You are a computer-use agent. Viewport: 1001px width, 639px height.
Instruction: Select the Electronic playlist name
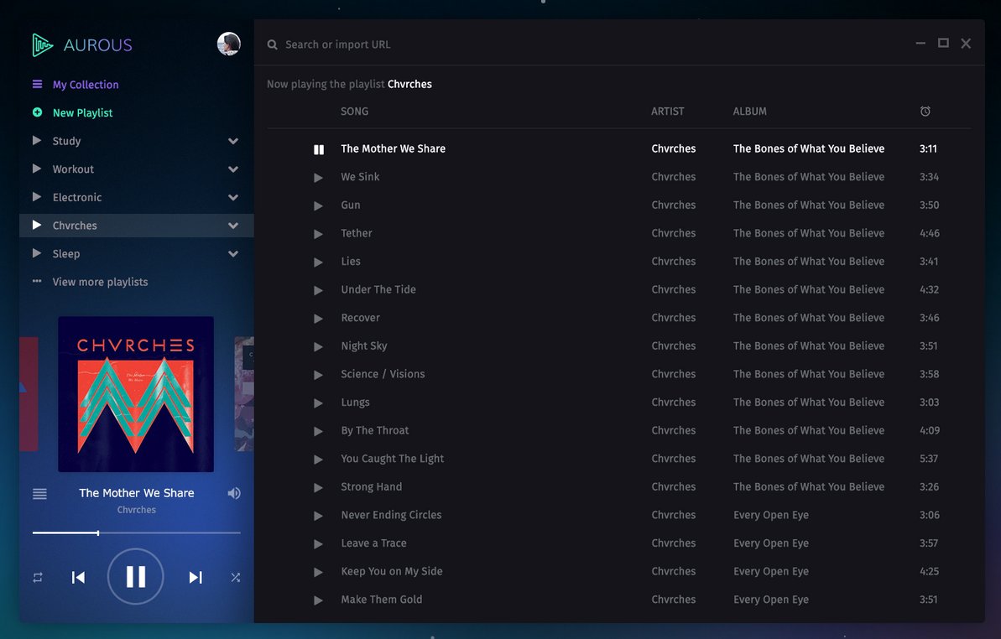point(76,197)
